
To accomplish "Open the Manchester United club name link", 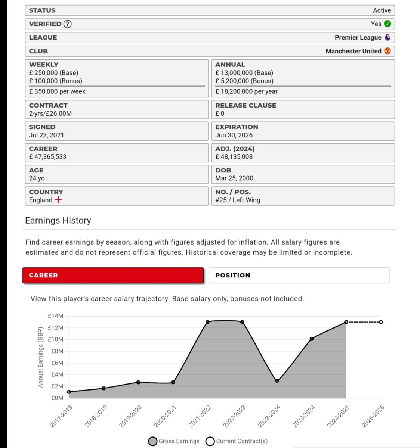I will [353, 51].
